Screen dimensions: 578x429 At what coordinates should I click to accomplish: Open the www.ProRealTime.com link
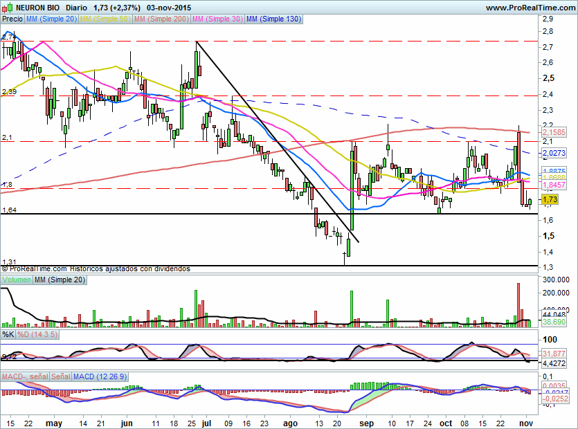point(530,8)
